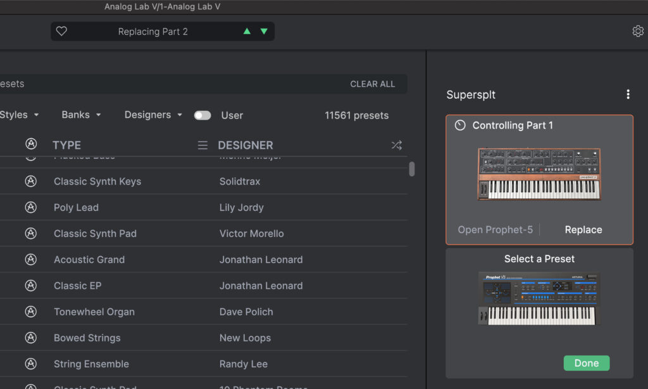Select the Acoustic Grand preset row
Screen dimensions: 648x389
(204, 260)
